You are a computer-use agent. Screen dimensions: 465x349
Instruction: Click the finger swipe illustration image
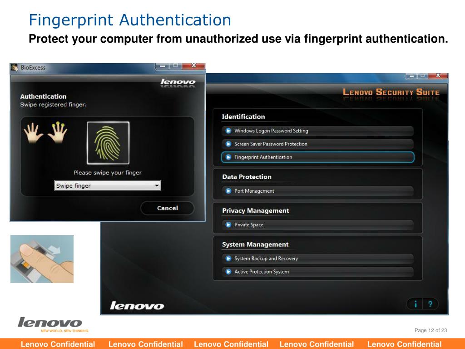(42, 259)
